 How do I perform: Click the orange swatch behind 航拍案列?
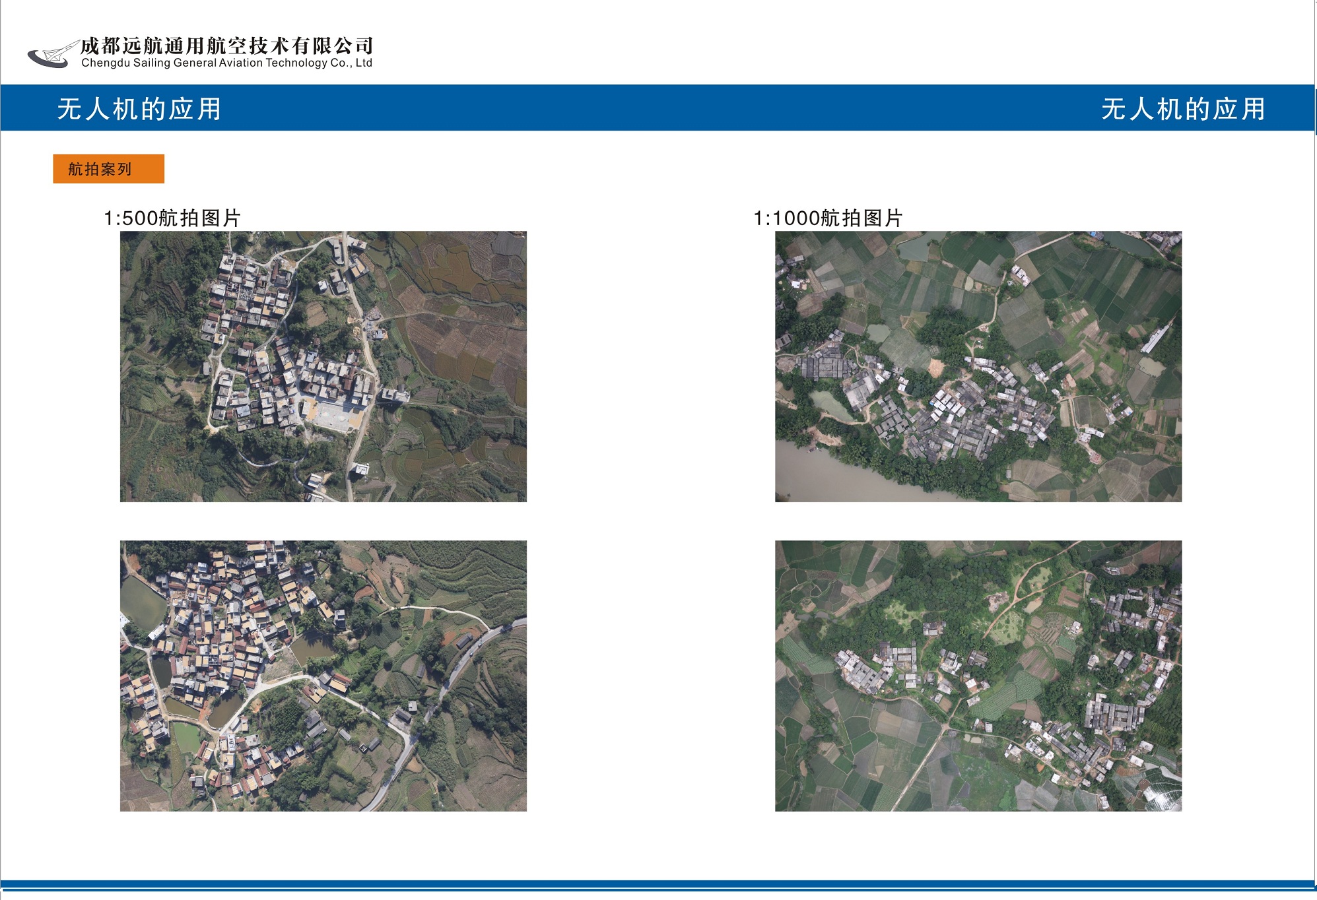pyautogui.click(x=151, y=169)
